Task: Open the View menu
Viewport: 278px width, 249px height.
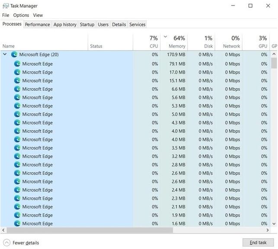Action: pyautogui.click(x=38, y=15)
